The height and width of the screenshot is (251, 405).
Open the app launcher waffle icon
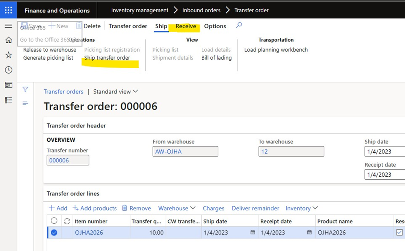(x=8, y=10)
